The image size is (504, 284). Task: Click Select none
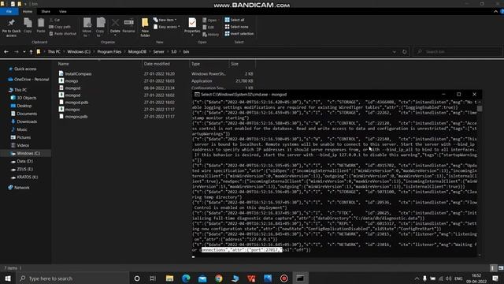click(236, 27)
